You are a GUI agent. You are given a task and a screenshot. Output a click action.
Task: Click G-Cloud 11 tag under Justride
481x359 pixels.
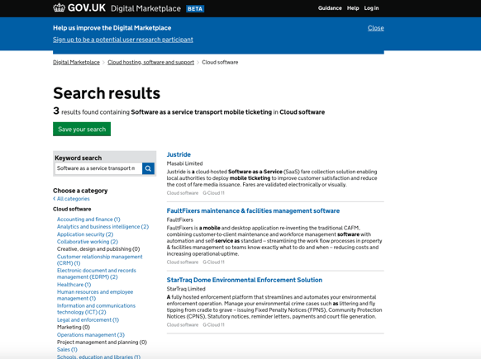(x=214, y=193)
